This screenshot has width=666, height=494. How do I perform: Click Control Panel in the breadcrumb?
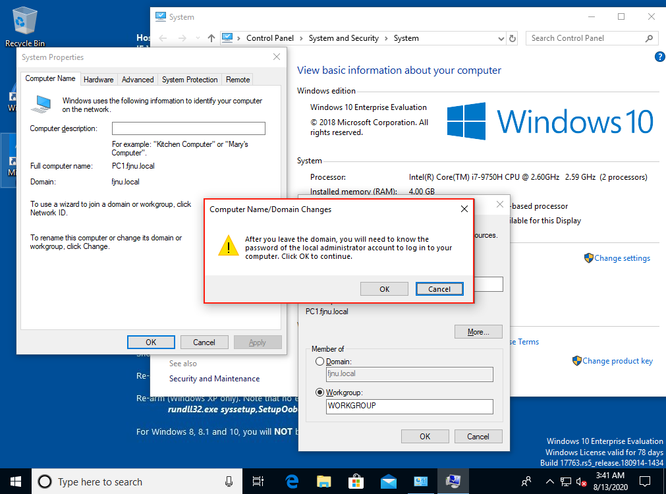(269, 38)
